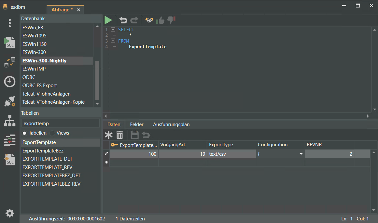Select EXPORTTEMPLATE_REV table

tap(47, 167)
